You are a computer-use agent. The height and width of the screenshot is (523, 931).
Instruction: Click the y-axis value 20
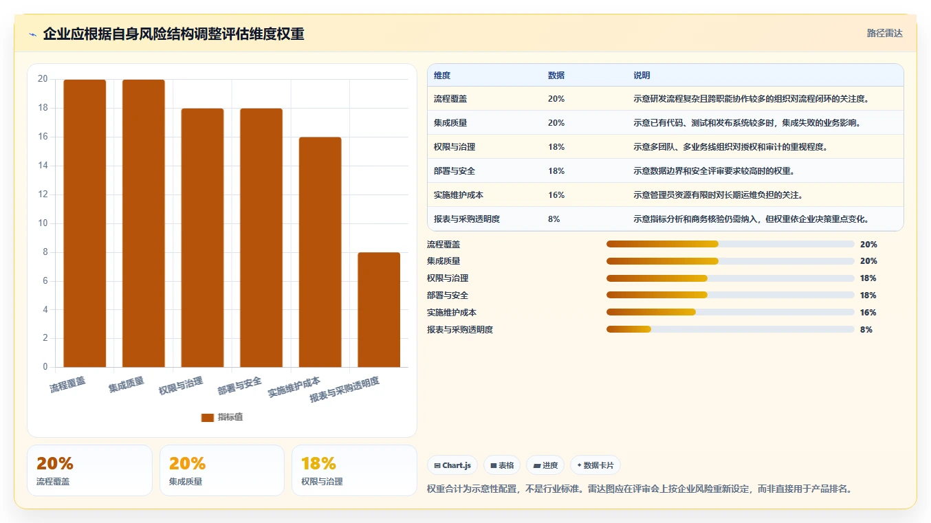[x=43, y=79]
